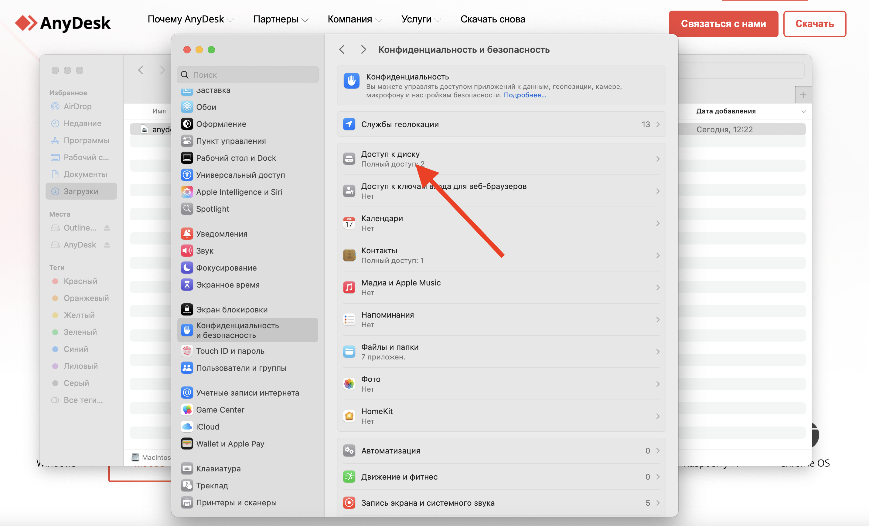Viewport: 869px width, 526px height.
Task: Open Экран блокировки settings
Action: (x=248, y=309)
